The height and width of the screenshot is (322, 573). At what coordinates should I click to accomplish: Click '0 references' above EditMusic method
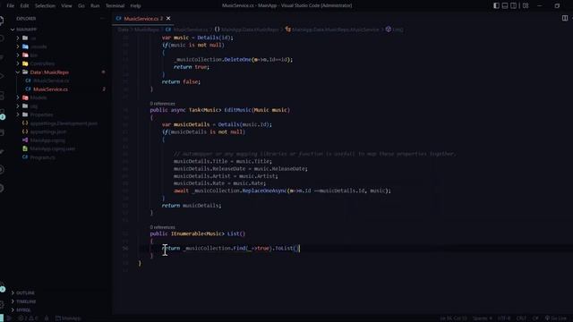point(162,104)
